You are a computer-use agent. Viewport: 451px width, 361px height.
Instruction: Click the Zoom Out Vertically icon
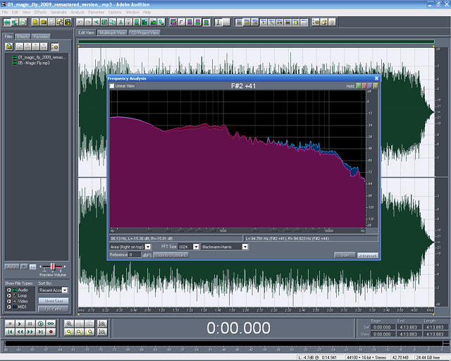pos(102,332)
